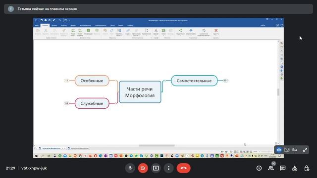Expand the 13 subtopics of Особенные
The height and width of the screenshot is (178, 317).
click(x=66, y=81)
